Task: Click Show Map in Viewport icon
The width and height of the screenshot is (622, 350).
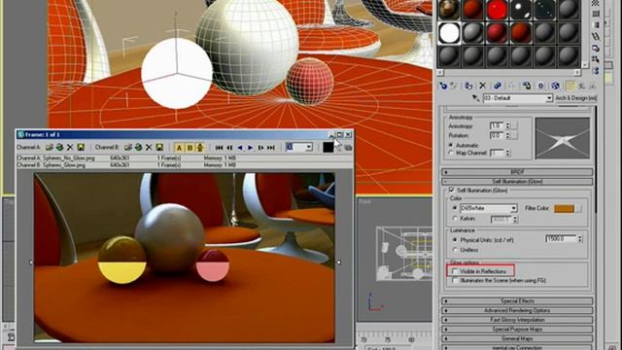Action: [555, 86]
